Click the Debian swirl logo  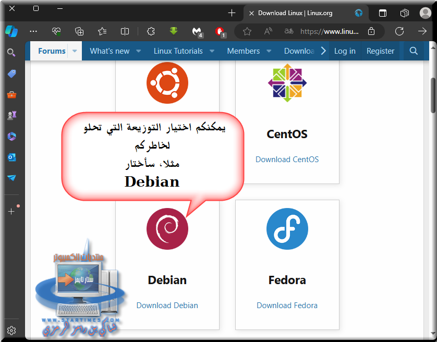[167, 229]
